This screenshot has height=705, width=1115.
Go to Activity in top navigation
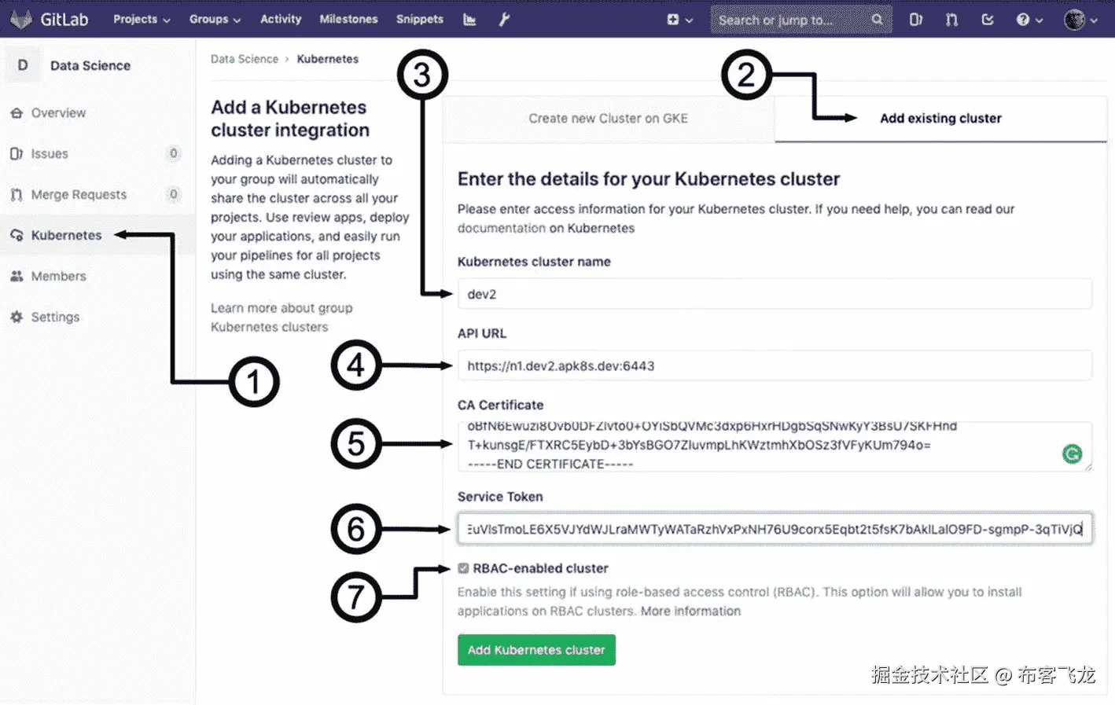pyautogui.click(x=281, y=19)
